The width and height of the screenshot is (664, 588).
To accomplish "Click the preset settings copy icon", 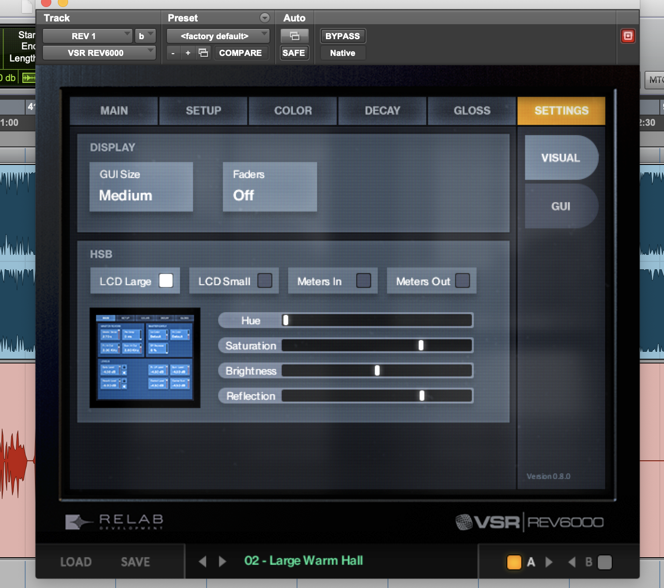I will pyautogui.click(x=203, y=53).
